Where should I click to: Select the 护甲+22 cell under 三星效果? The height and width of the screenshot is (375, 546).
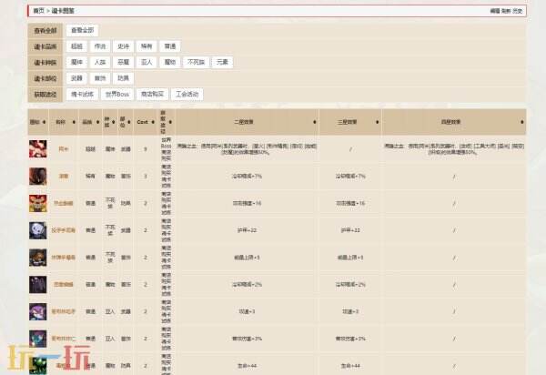point(350,230)
